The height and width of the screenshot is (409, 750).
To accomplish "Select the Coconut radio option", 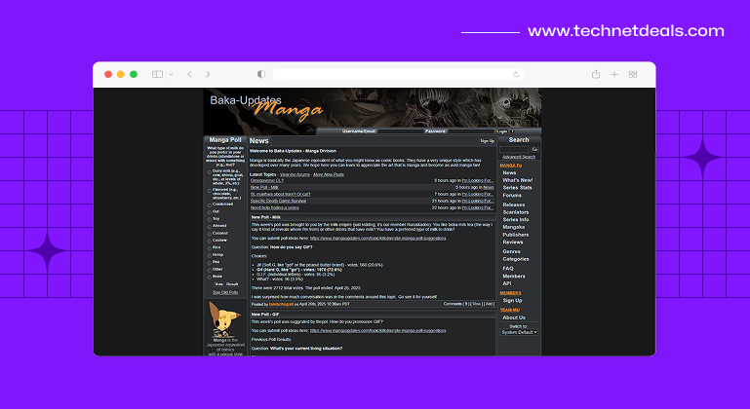I will click(x=210, y=234).
